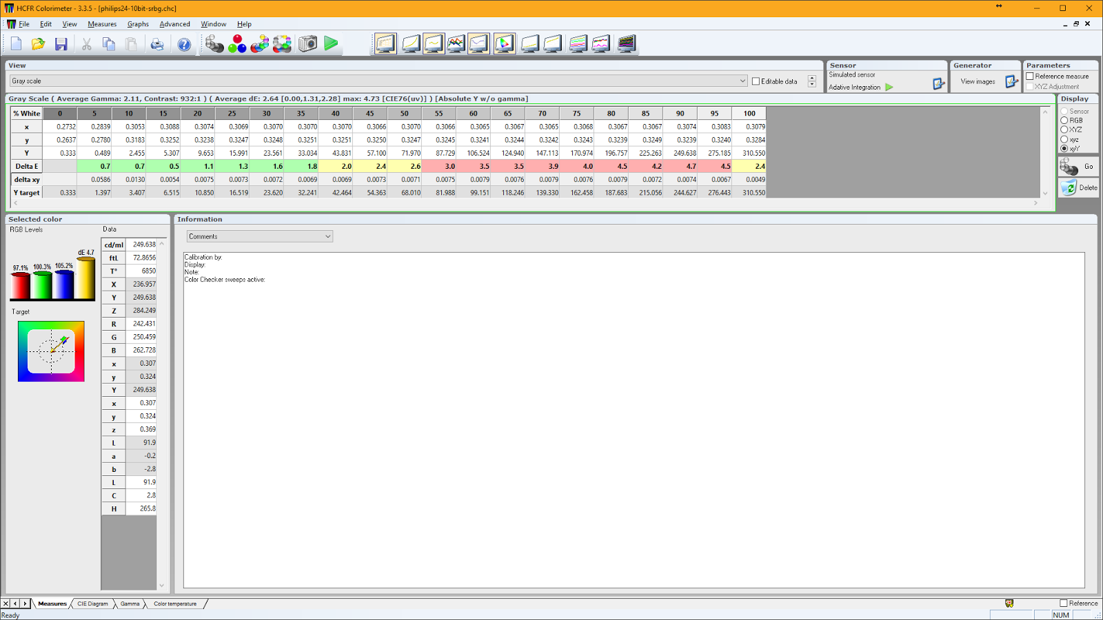Image resolution: width=1103 pixels, height=620 pixels.
Task: Tick the Reference measure checkbox
Action: [x=1030, y=76]
